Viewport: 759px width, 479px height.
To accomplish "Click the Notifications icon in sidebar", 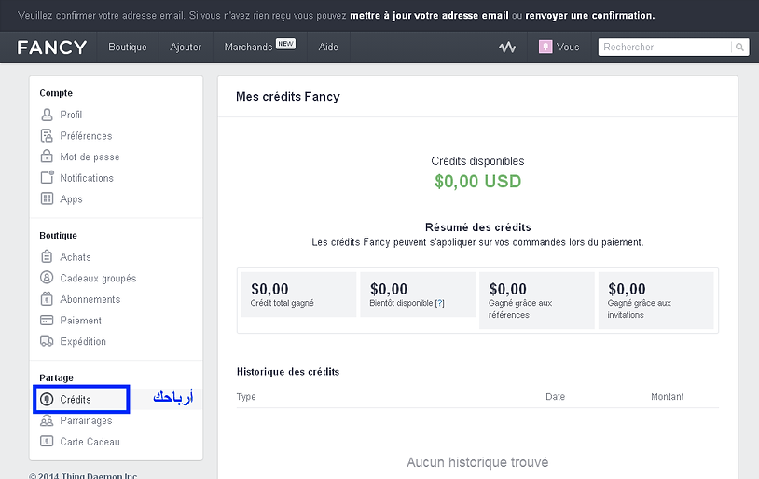I will pos(48,178).
